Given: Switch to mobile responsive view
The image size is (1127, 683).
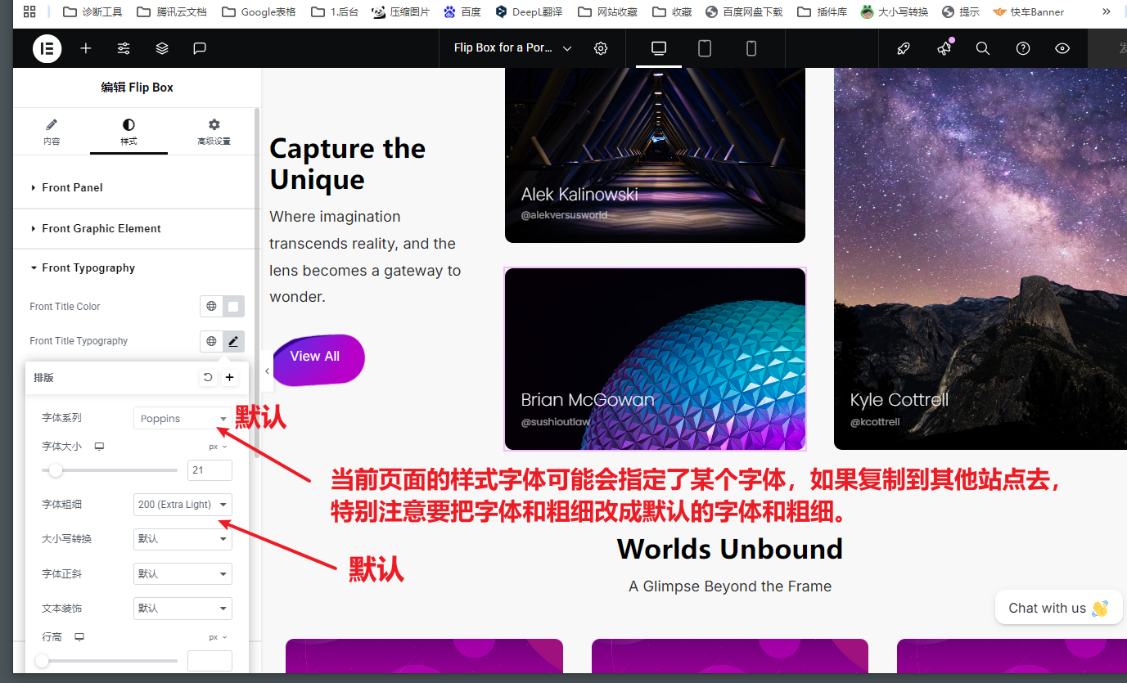Looking at the screenshot, I should 751,49.
